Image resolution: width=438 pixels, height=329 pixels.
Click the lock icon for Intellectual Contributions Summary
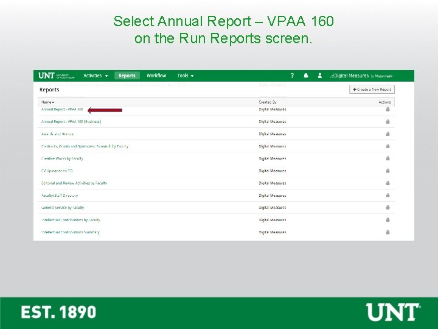pos(388,232)
